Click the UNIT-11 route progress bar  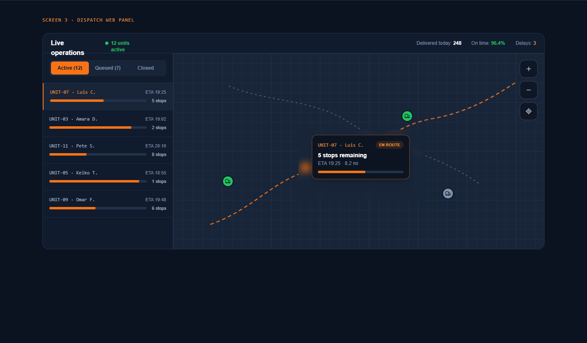pos(98,154)
